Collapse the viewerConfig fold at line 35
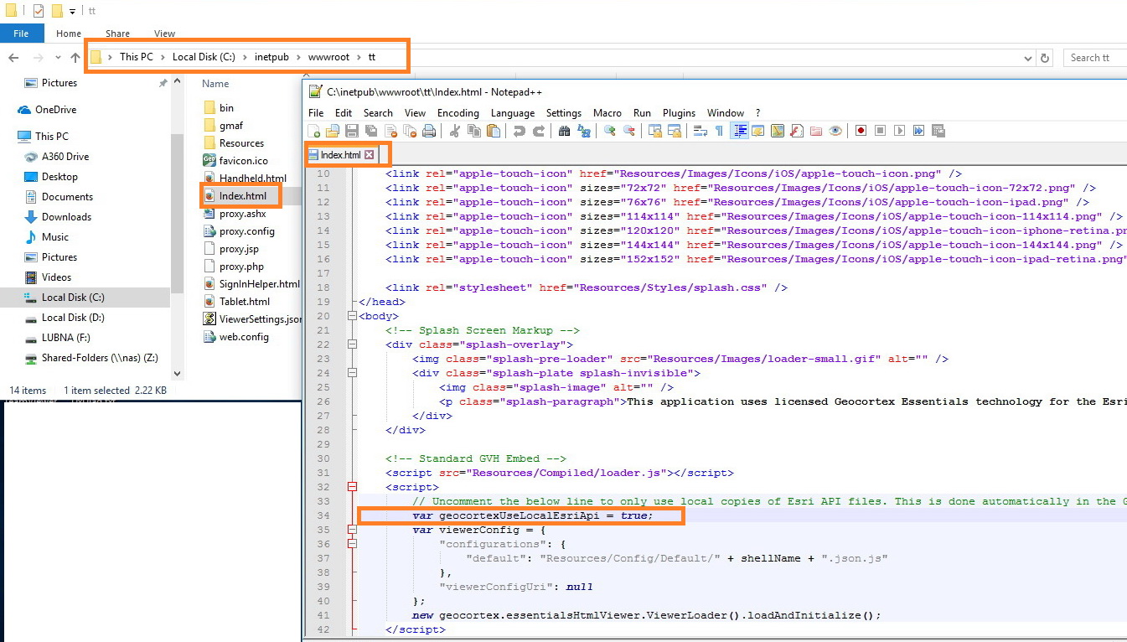The image size is (1127, 642). coord(352,530)
